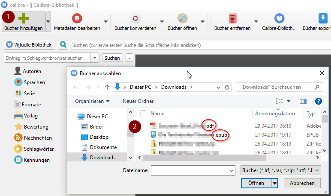Image resolution: width=331 pixels, height=196 pixels.
Task: Click the Bücher entfernen trash icon
Action: (232, 18)
